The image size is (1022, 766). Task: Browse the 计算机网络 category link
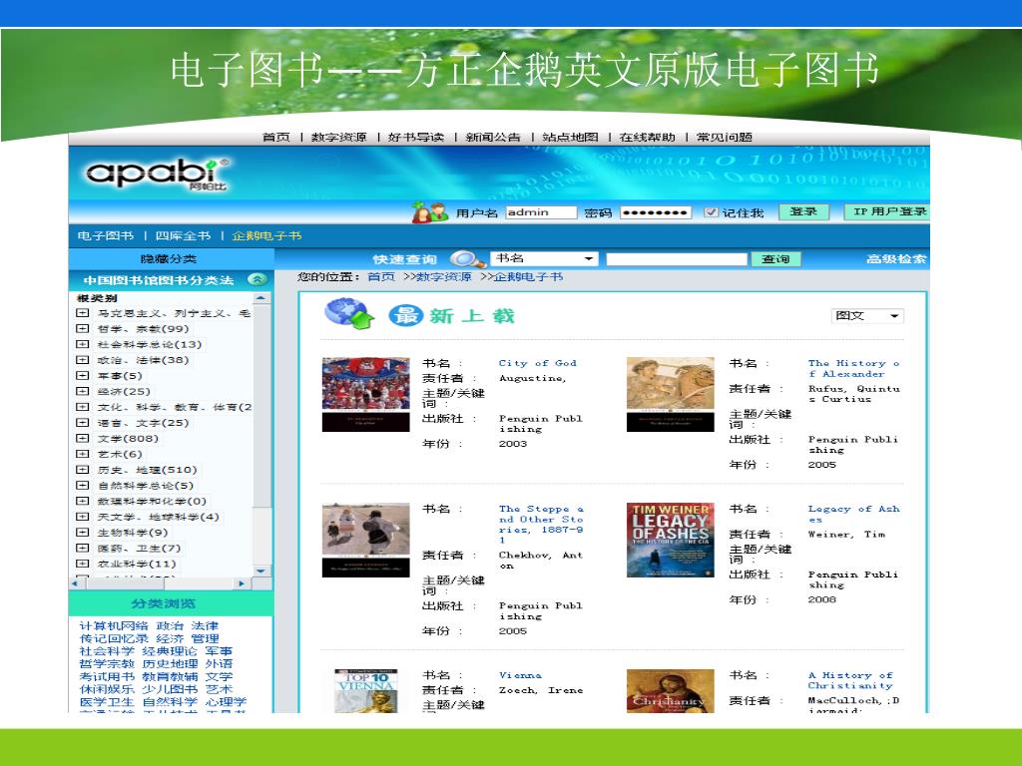point(114,626)
